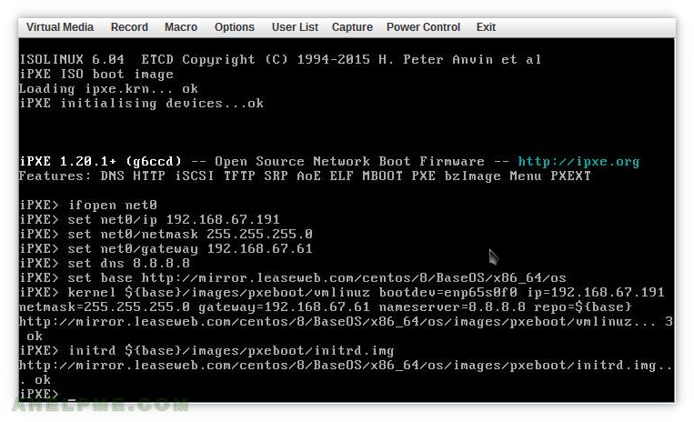Image resolution: width=694 pixels, height=422 pixels.
Task: Open the Virtual Media menu
Action: click(60, 27)
